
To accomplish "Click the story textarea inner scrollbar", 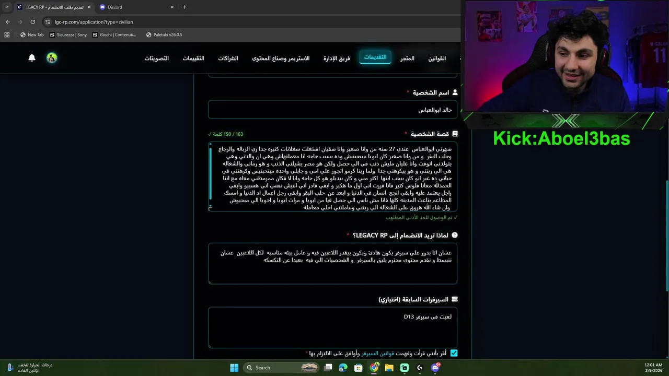I will 211,173.
